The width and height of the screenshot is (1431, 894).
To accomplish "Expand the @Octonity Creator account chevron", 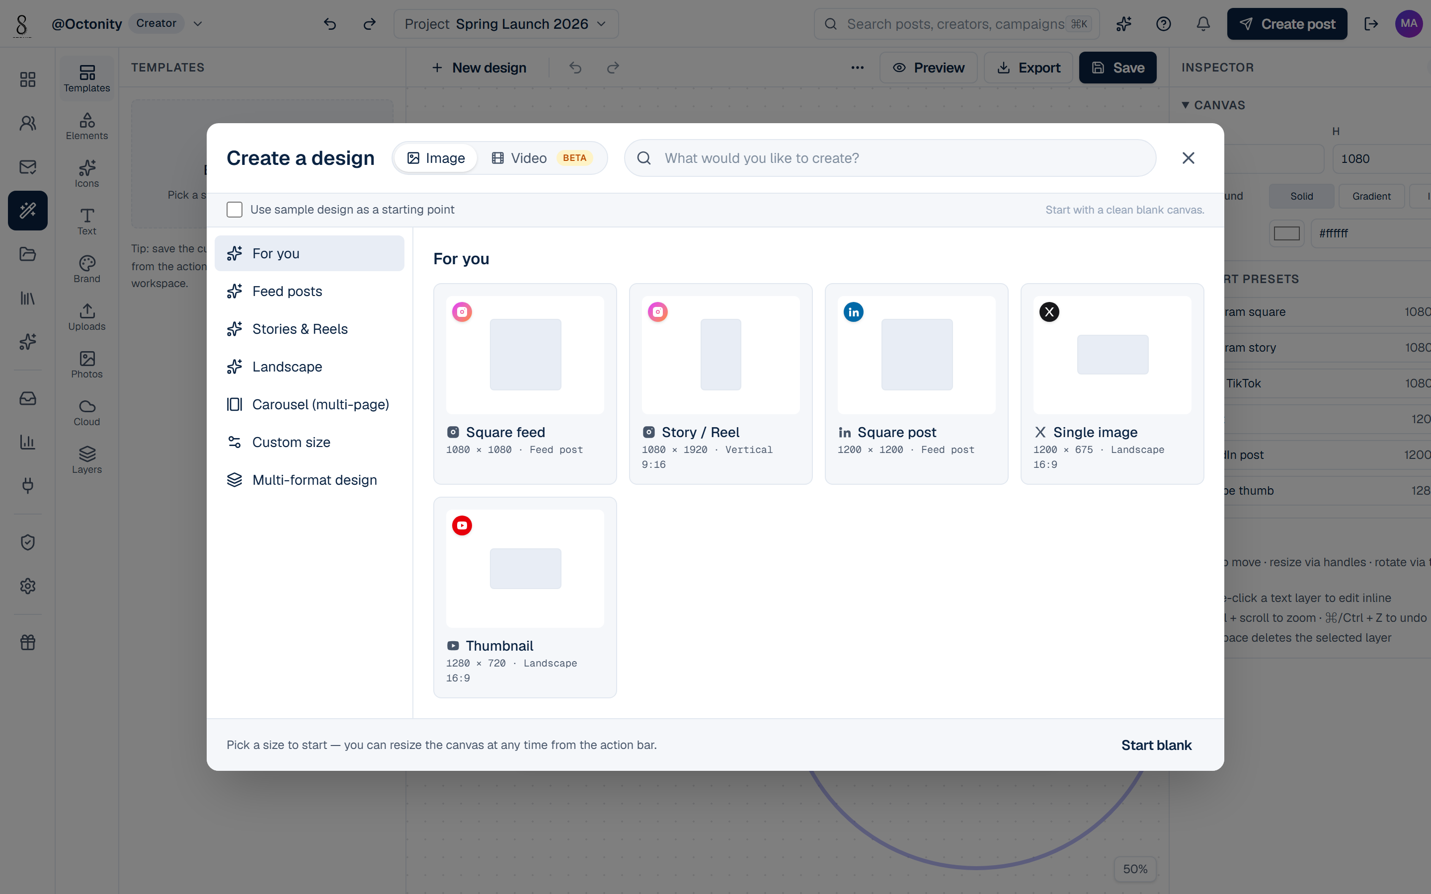I will coord(198,24).
